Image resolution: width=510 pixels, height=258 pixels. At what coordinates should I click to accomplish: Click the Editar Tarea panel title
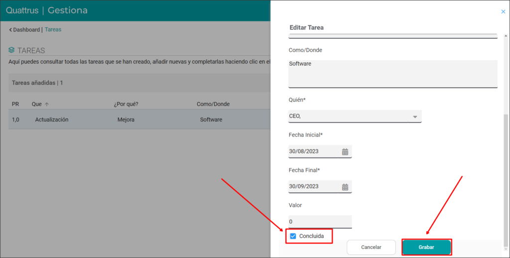[306, 28]
